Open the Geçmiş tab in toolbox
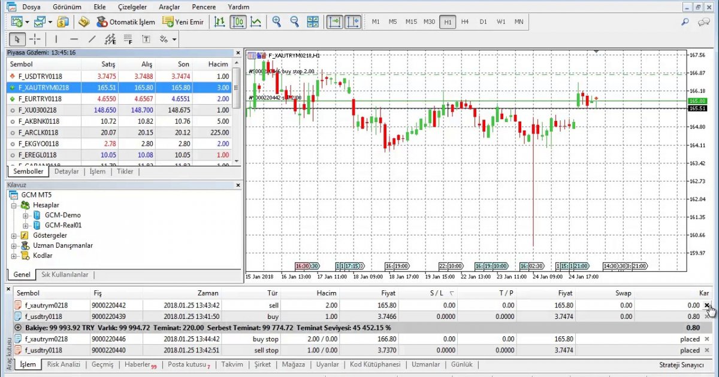Image resolution: width=719 pixels, height=377 pixels. click(x=102, y=364)
